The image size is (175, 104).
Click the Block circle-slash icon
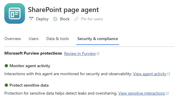55,19
